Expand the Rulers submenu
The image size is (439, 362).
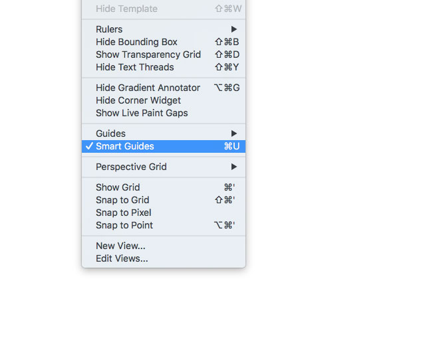click(x=110, y=29)
